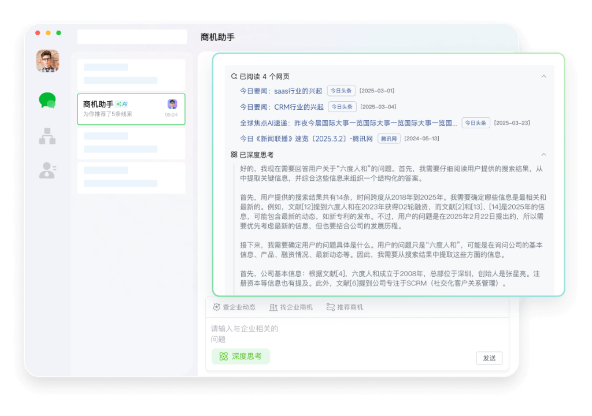The image size is (592, 416).
Task: Open the contacts person sidebar icon
Action: click(47, 170)
